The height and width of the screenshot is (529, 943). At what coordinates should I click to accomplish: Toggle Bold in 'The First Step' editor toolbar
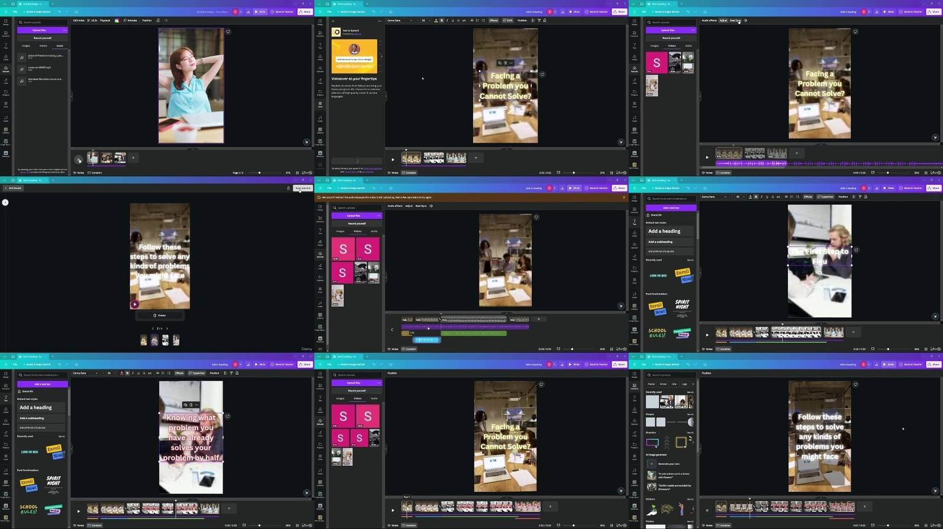click(x=756, y=197)
